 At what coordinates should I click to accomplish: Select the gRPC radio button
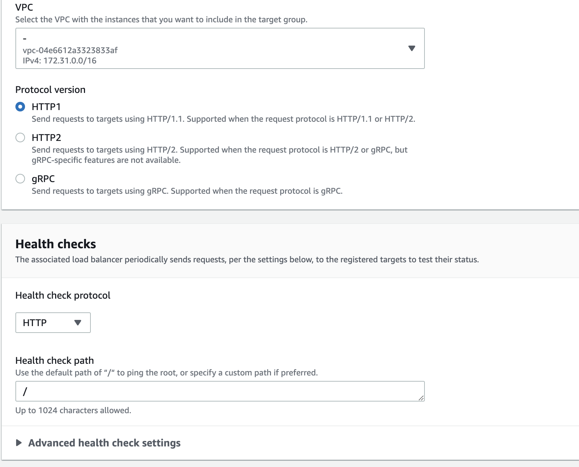click(20, 179)
